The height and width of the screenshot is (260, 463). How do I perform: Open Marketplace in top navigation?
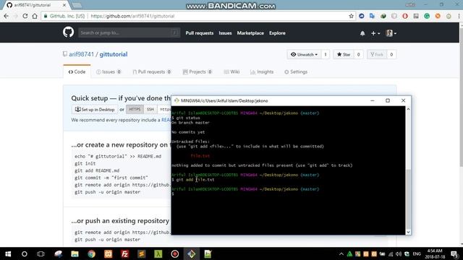(250, 33)
